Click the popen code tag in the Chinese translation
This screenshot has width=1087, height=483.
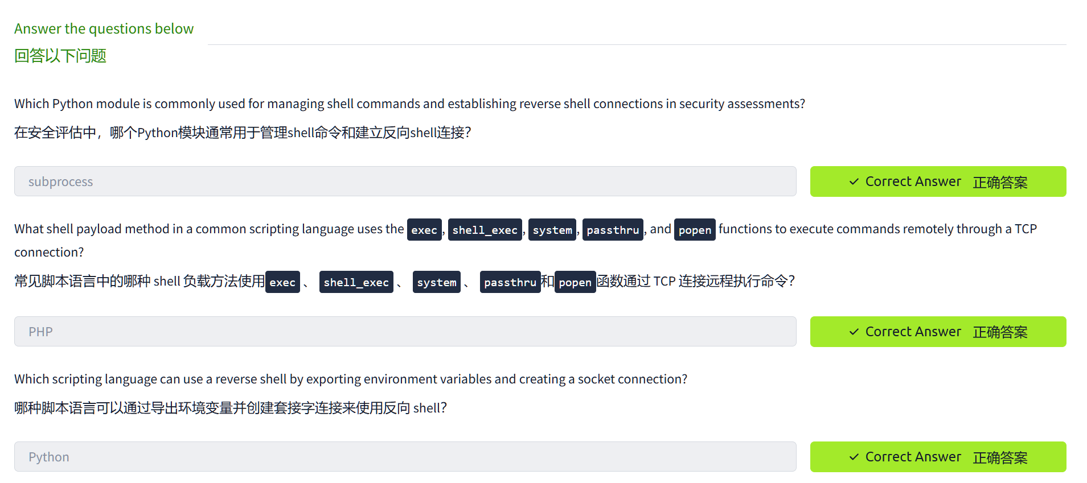575,282
